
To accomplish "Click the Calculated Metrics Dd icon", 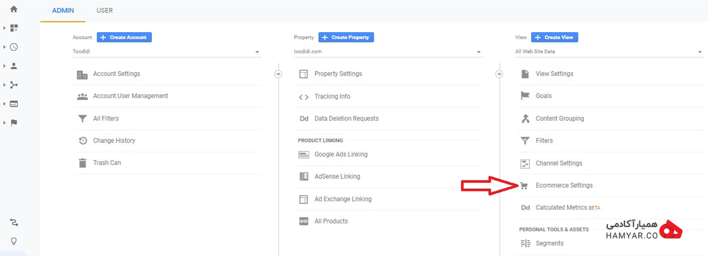I will [x=525, y=207].
